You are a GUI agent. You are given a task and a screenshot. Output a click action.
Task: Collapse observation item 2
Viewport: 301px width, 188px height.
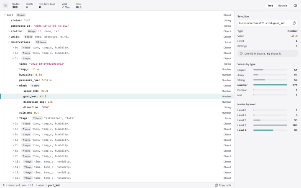click(13, 58)
